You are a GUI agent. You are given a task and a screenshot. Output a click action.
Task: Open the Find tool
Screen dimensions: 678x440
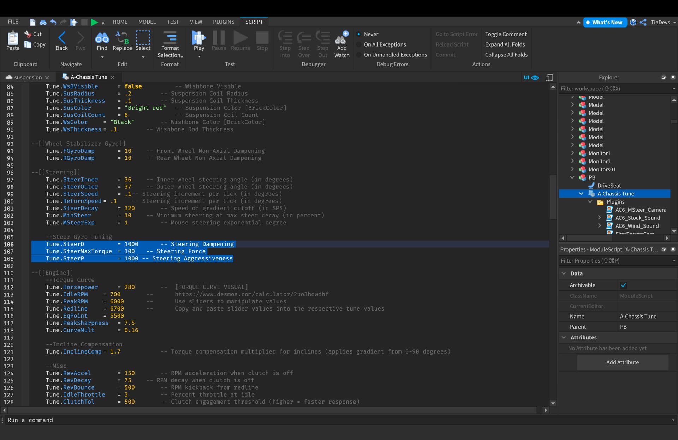click(102, 41)
